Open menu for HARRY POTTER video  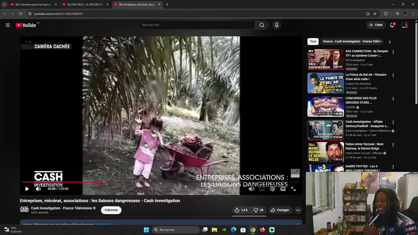(x=393, y=167)
